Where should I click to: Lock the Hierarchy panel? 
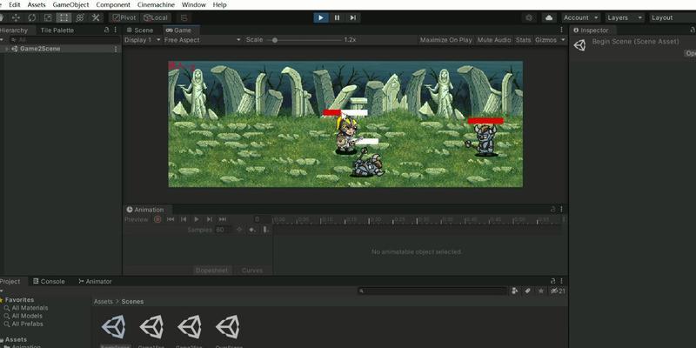click(x=106, y=30)
